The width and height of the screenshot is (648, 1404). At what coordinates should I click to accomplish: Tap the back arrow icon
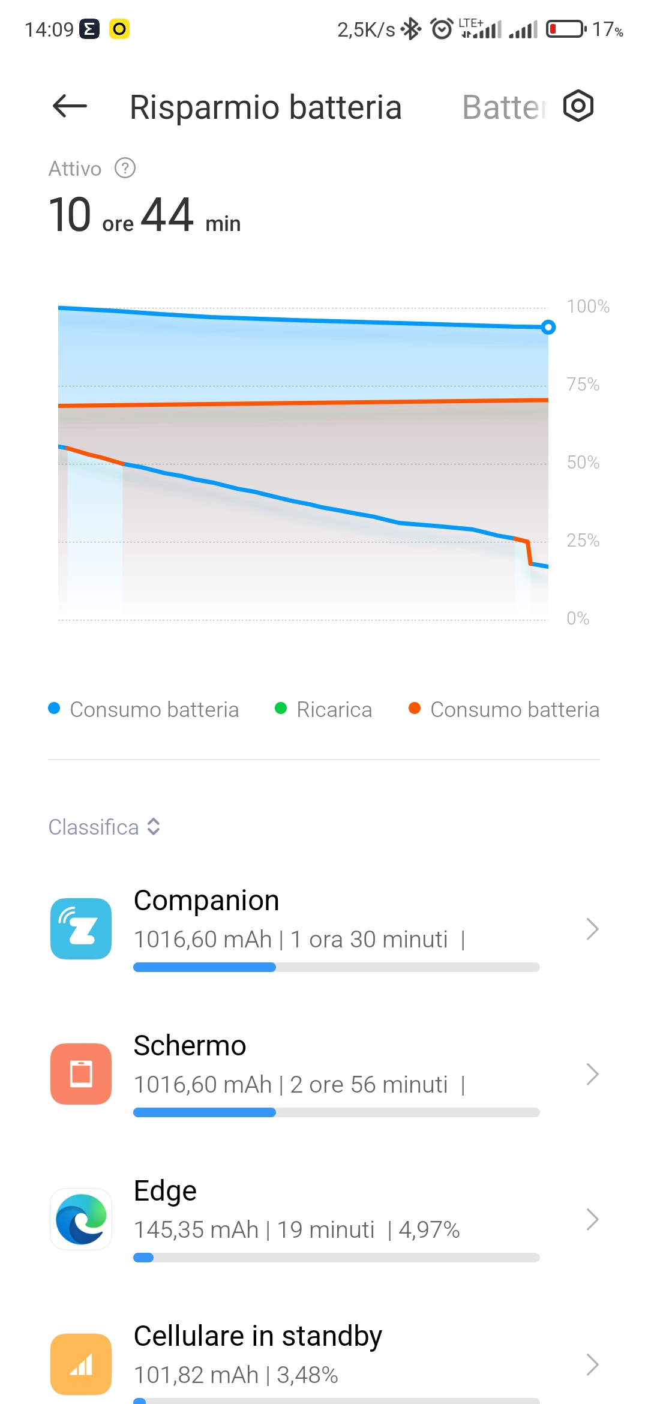pyautogui.click(x=70, y=107)
